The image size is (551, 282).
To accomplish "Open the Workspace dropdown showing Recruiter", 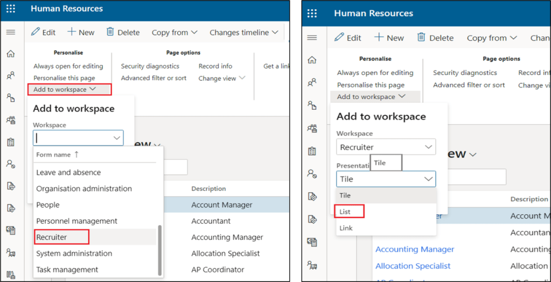I will (386, 147).
